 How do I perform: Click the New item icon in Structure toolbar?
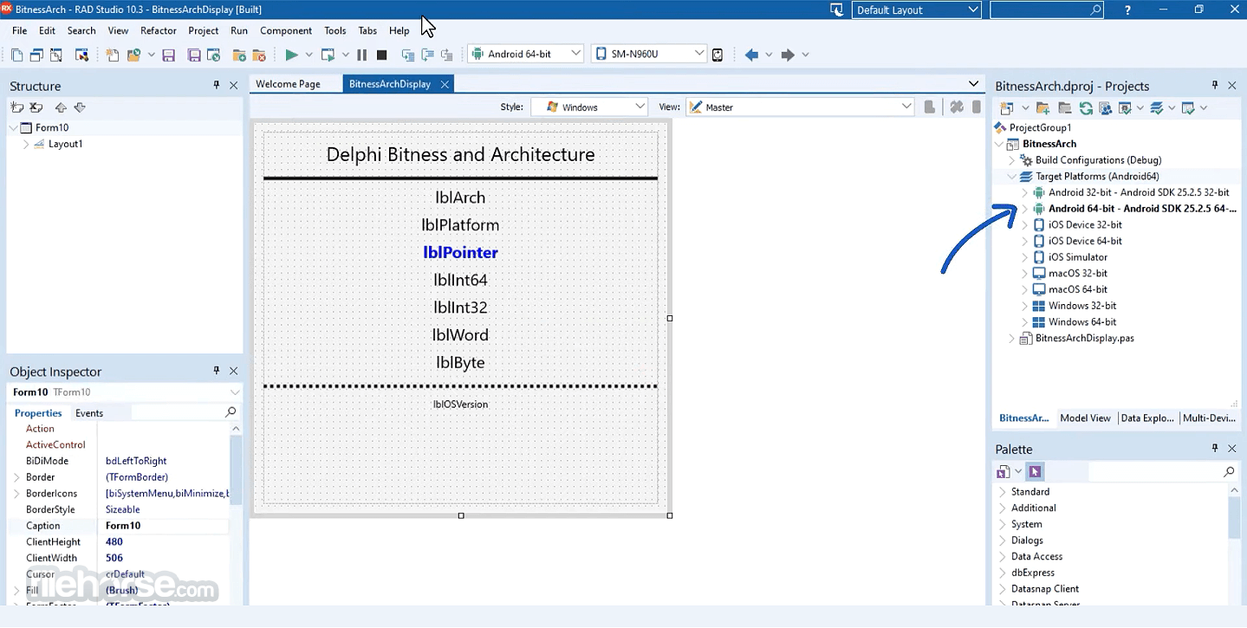click(17, 107)
